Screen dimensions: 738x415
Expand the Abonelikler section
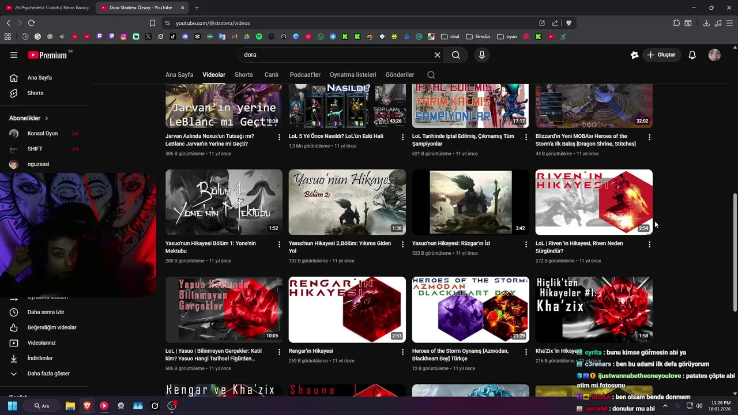coord(29,118)
